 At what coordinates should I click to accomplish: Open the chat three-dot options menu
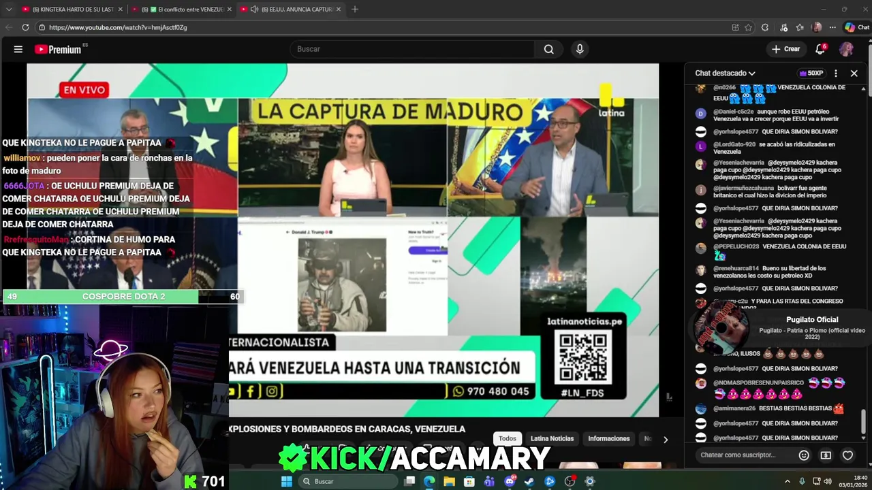(836, 73)
